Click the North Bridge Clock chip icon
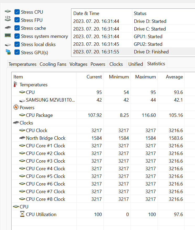Viewport: 195px width, 230px height. click(x=22, y=138)
